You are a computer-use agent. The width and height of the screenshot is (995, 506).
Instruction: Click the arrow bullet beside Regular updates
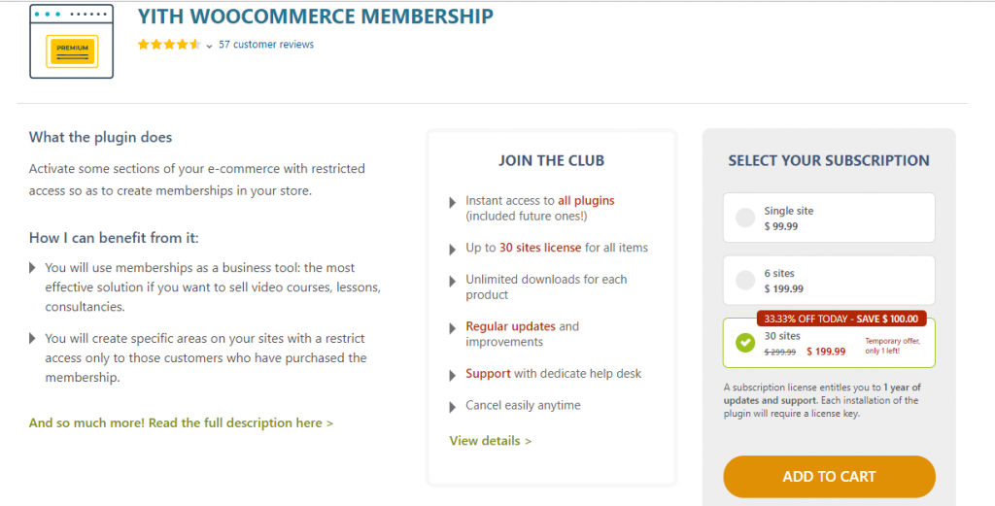453,328
